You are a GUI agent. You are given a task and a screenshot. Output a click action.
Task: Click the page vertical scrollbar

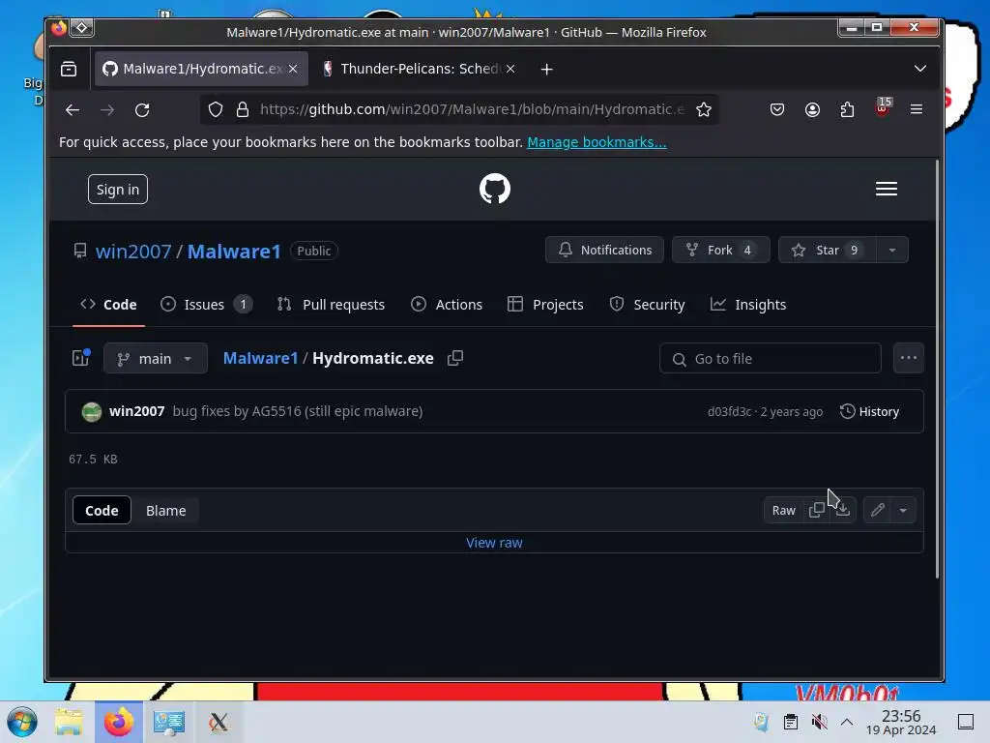[937, 369]
